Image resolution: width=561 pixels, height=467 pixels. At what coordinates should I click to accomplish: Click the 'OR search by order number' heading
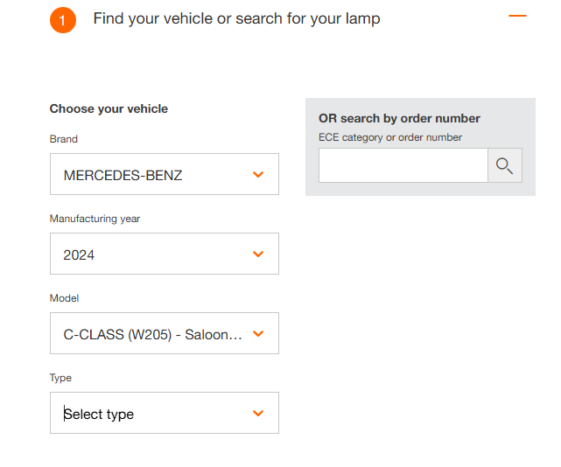(x=399, y=119)
